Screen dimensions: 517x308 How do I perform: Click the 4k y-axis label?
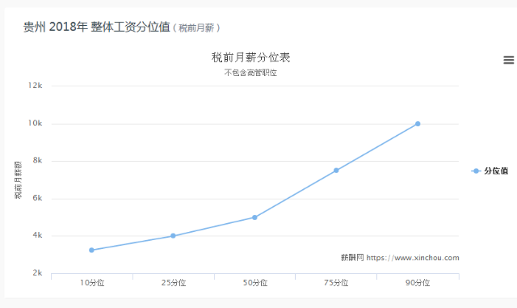click(37, 235)
